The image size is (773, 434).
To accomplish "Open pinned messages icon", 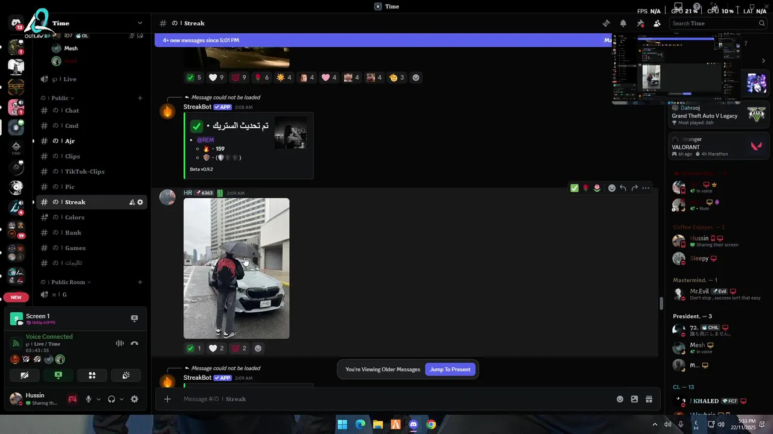I will tap(640, 23).
